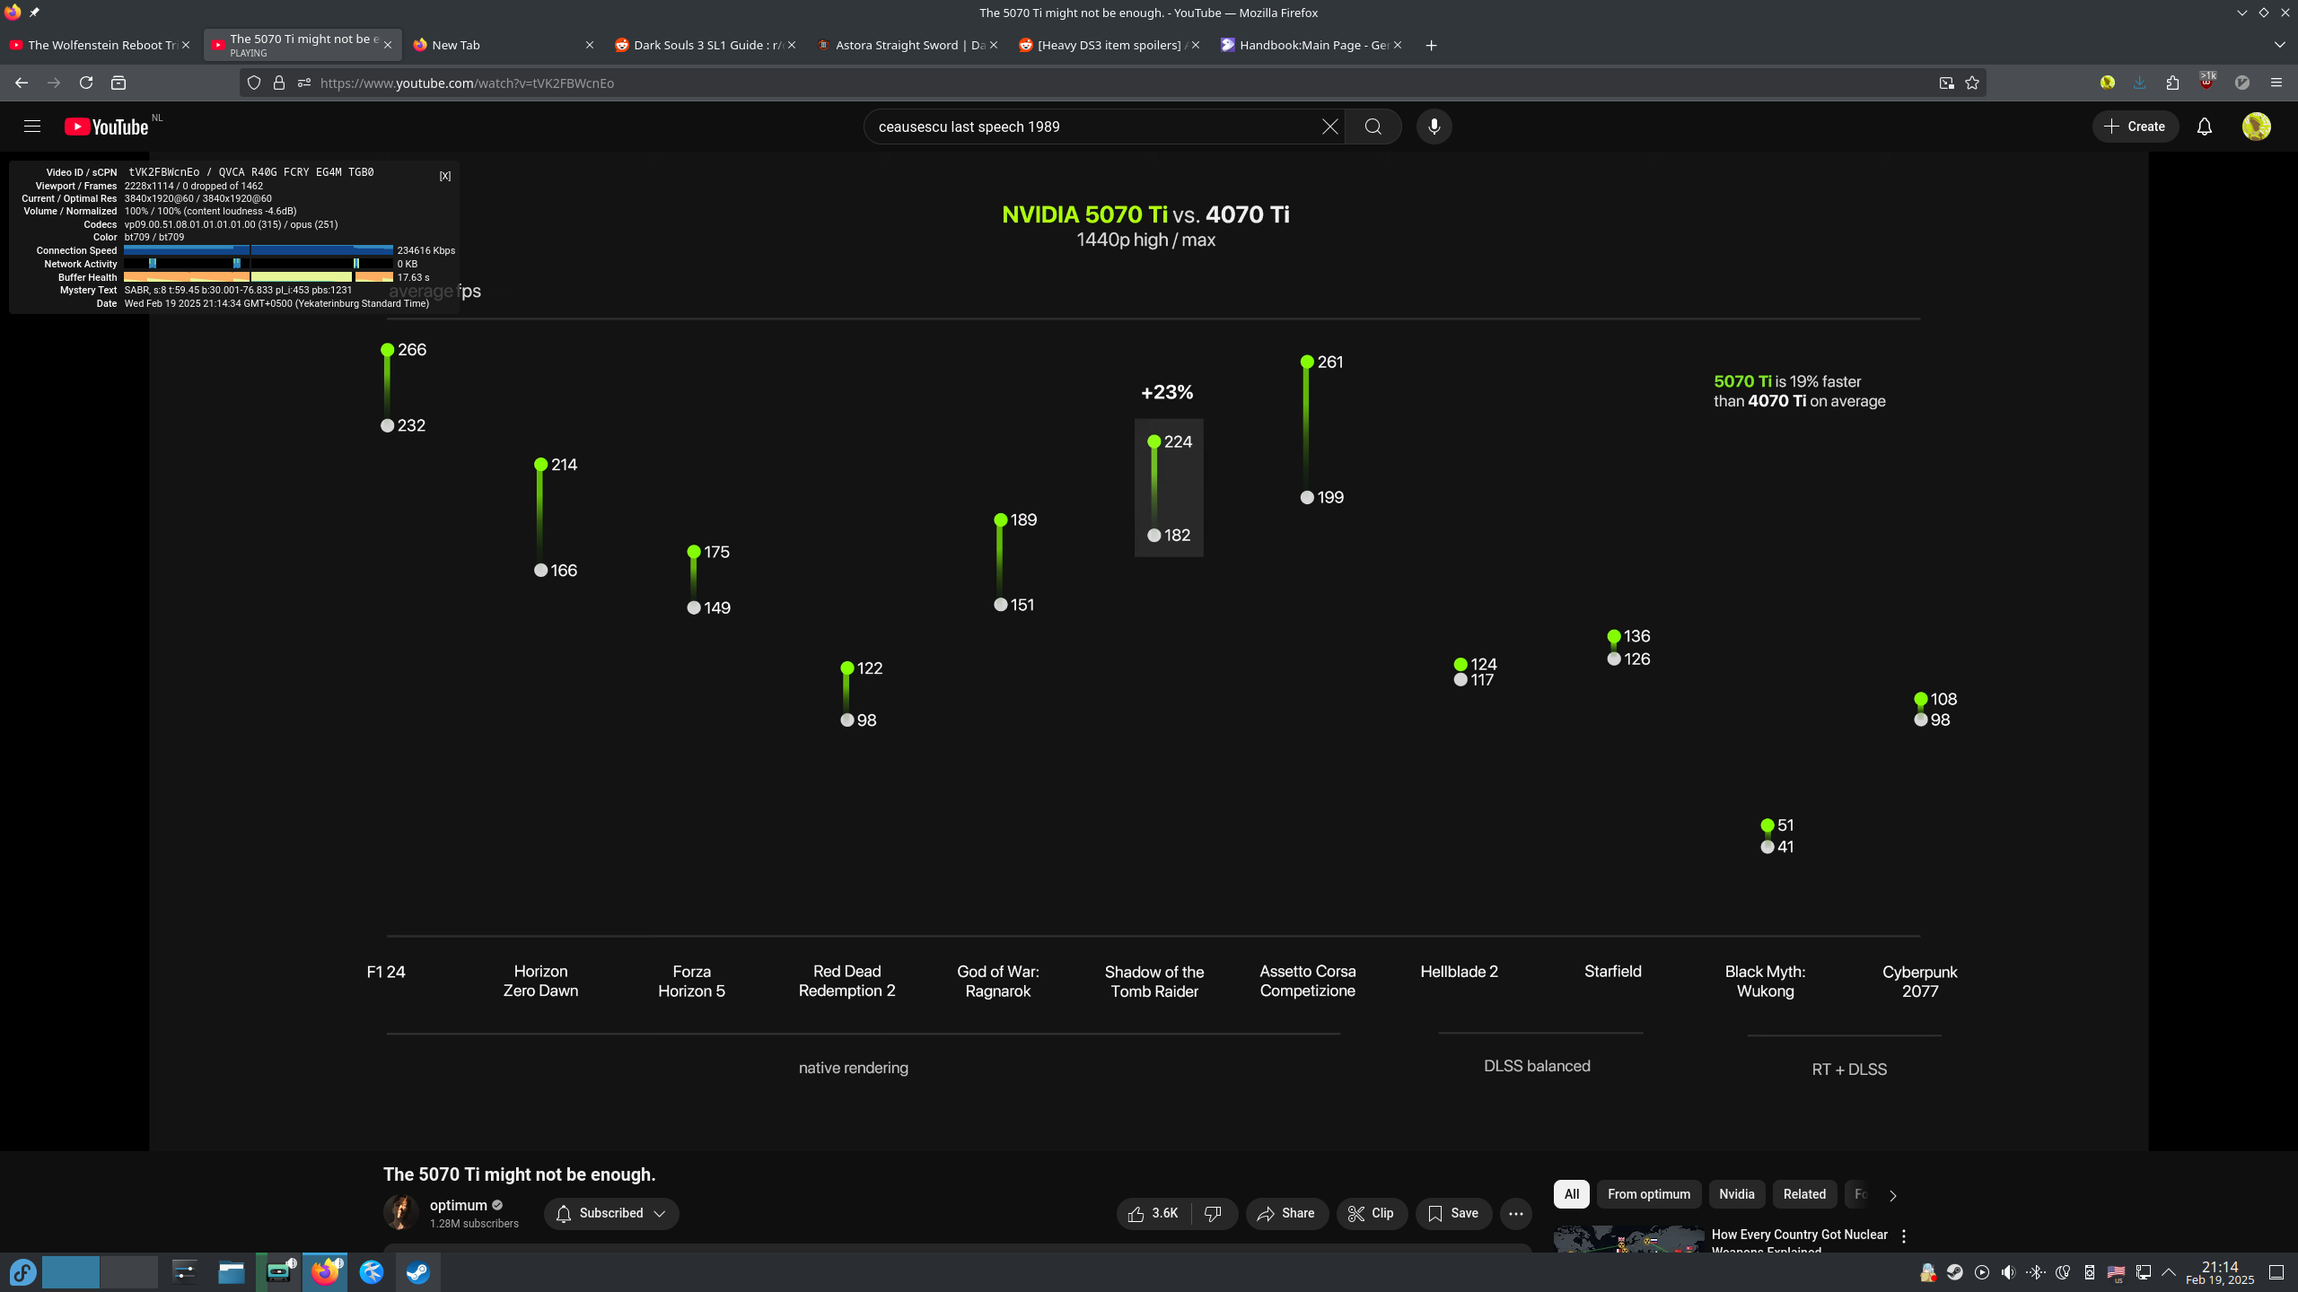
Task: Share the video
Action: [x=1286, y=1213]
